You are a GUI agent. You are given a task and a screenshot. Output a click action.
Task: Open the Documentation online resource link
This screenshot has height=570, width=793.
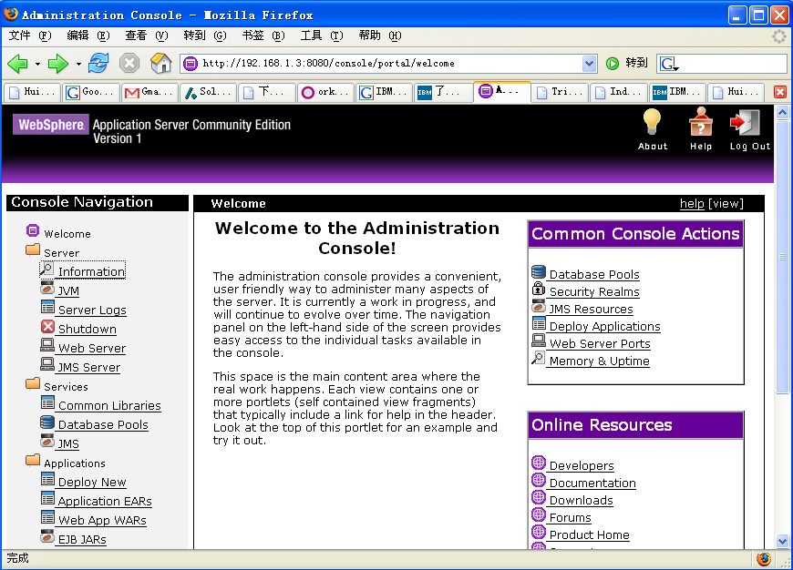[x=592, y=483]
